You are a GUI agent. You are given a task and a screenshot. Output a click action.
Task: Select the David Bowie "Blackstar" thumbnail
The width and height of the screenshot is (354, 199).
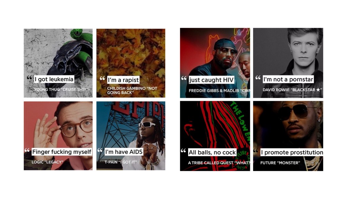[288, 63]
